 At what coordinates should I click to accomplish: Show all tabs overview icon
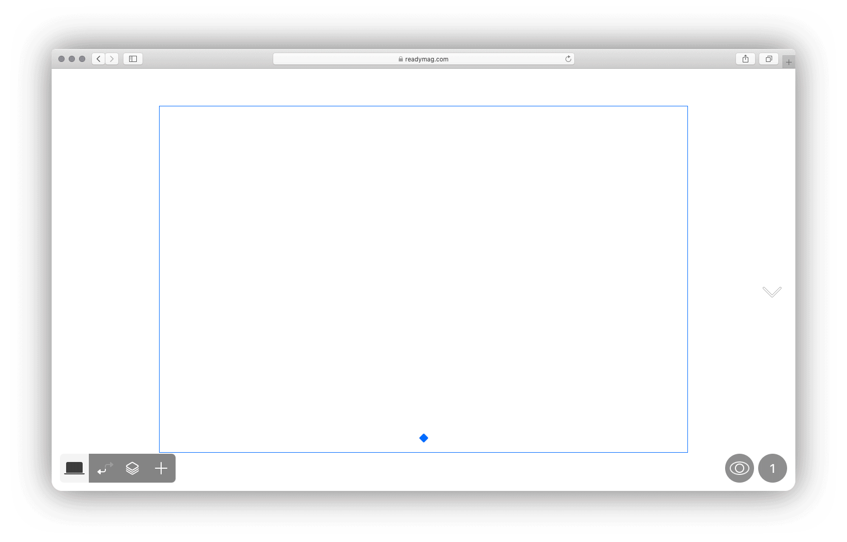pyautogui.click(x=768, y=59)
